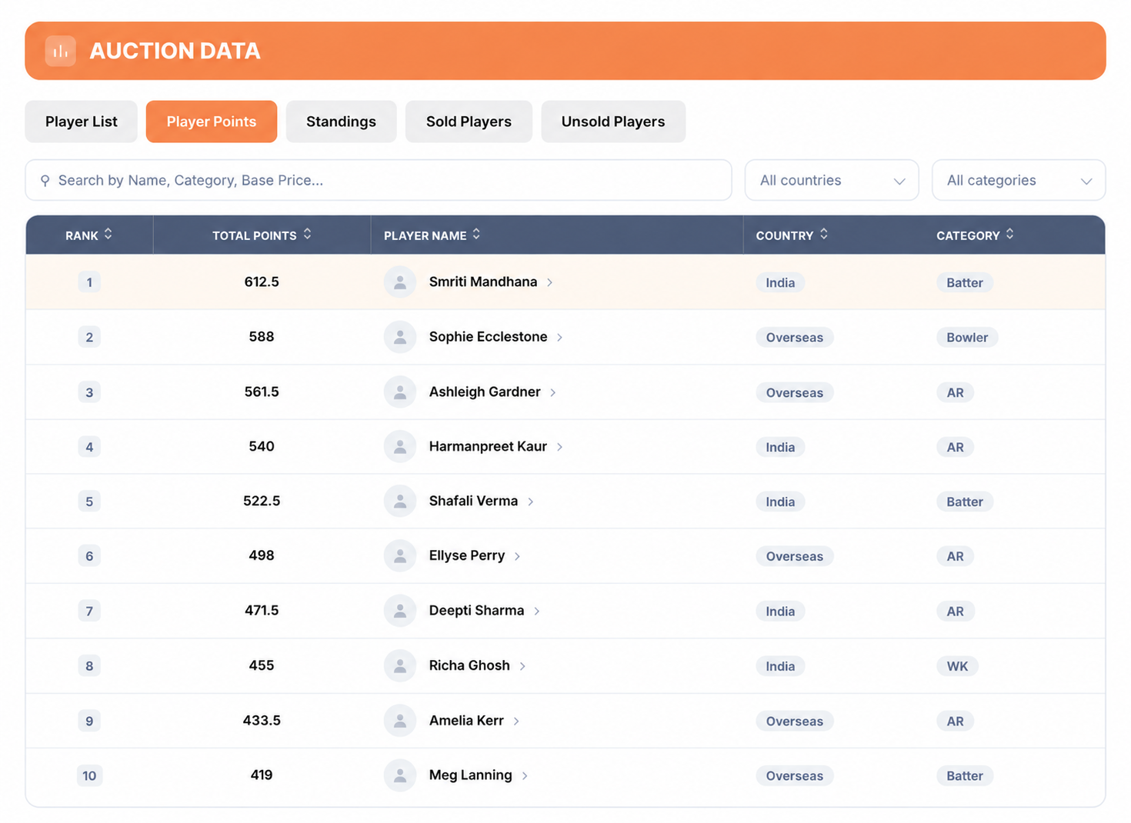Expand Harmanpreet Kaur row chevron
This screenshot has height=823, width=1131.
(560, 447)
